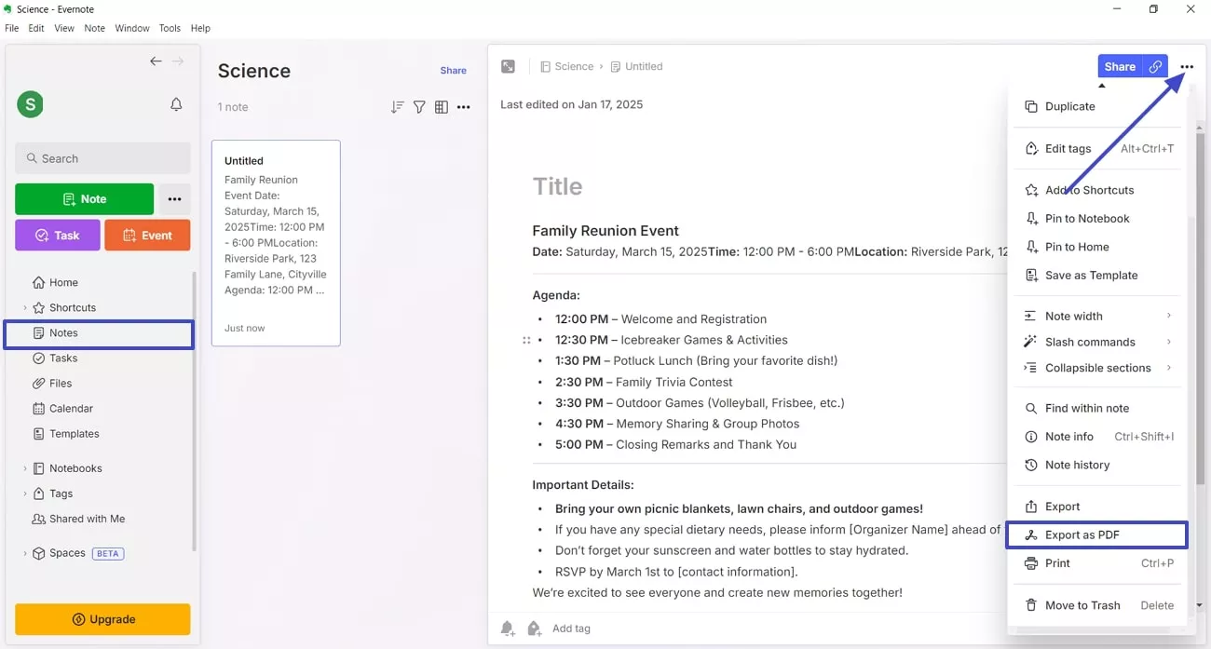Filter notes in the Science notebook
The width and height of the screenshot is (1211, 649).
(x=419, y=106)
